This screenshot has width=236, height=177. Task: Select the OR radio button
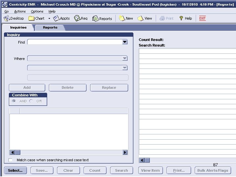click(31, 101)
